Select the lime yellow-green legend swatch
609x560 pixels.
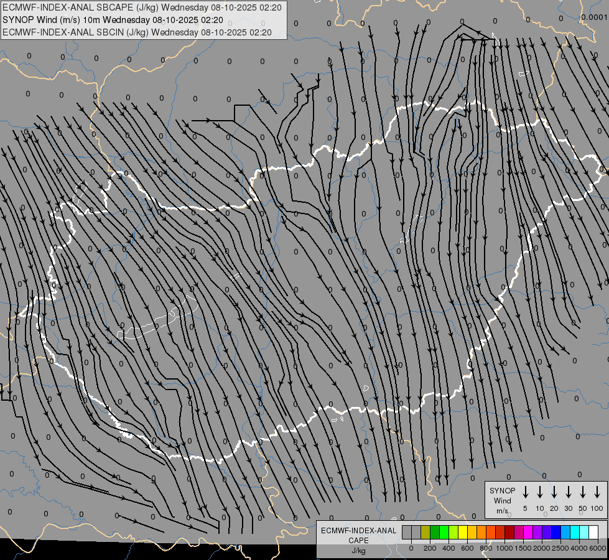[453, 532]
